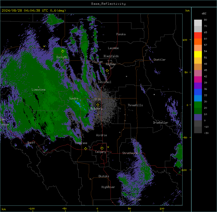Click the -30 value in dBZ legend
The height and width of the screenshot is (212, 217).
[x=206, y=133]
